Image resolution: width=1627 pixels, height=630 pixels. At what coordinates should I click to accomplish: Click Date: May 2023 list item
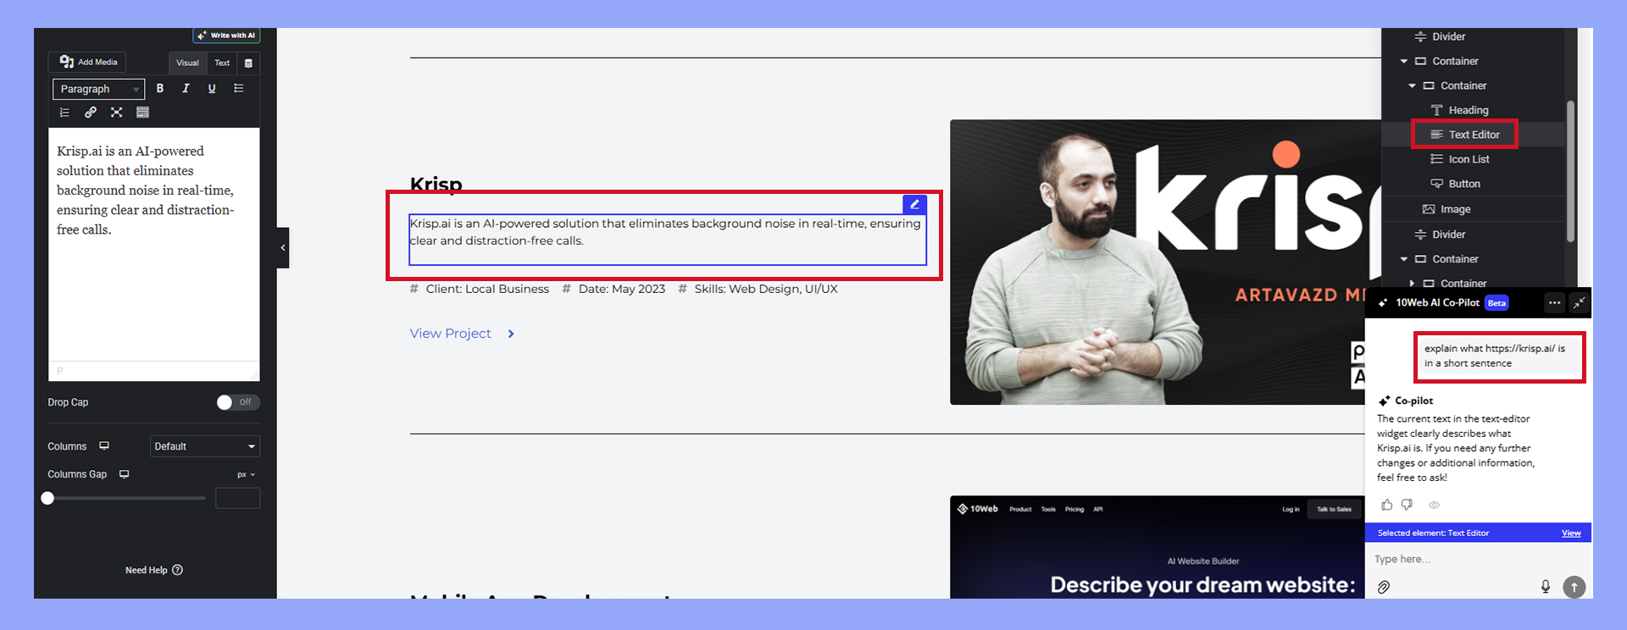coord(614,289)
